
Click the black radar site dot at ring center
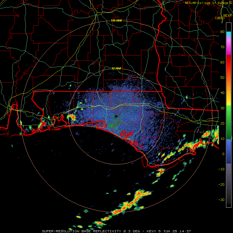click(x=116, y=116)
